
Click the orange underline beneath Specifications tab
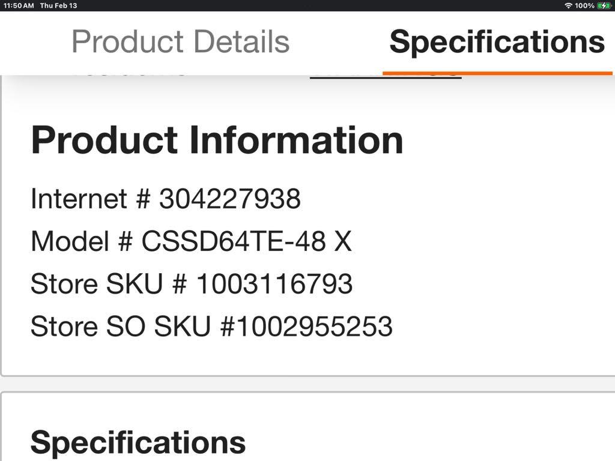[x=497, y=73]
